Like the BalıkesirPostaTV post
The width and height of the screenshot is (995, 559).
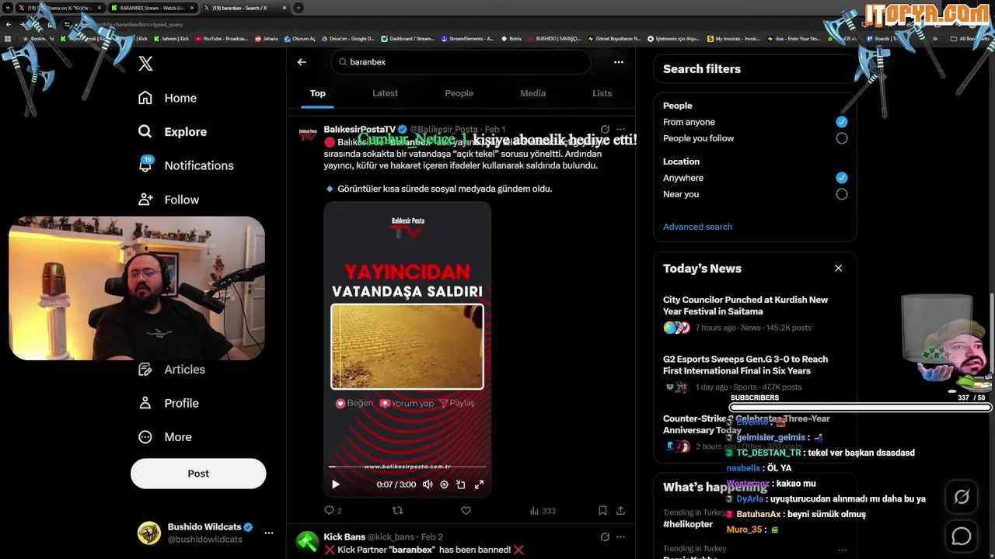pyautogui.click(x=466, y=511)
